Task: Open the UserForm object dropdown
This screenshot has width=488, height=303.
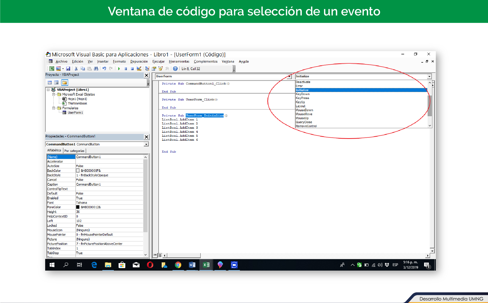Action: pos(289,76)
